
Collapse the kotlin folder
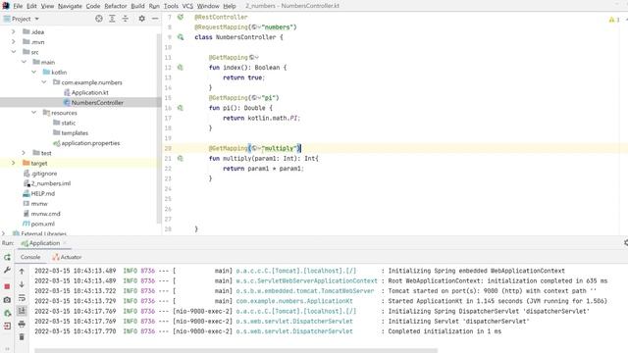click(33, 72)
